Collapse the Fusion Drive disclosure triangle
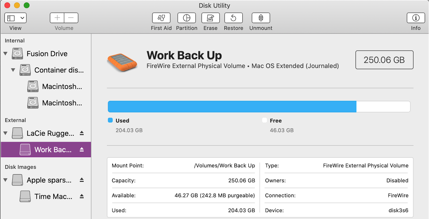The width and height of the screenshot is (429, 219). pyautogui.click(x=5, y=53)
